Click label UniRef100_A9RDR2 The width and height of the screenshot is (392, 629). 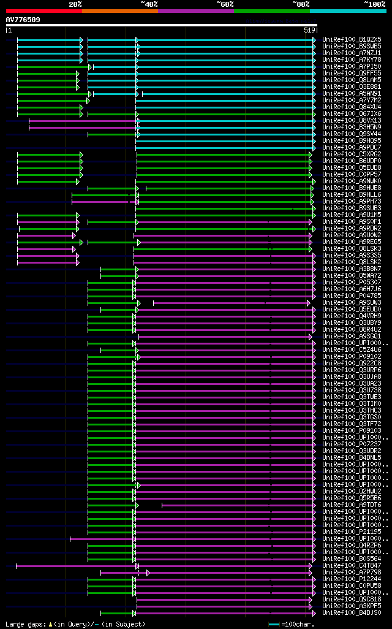coord(352,229)
